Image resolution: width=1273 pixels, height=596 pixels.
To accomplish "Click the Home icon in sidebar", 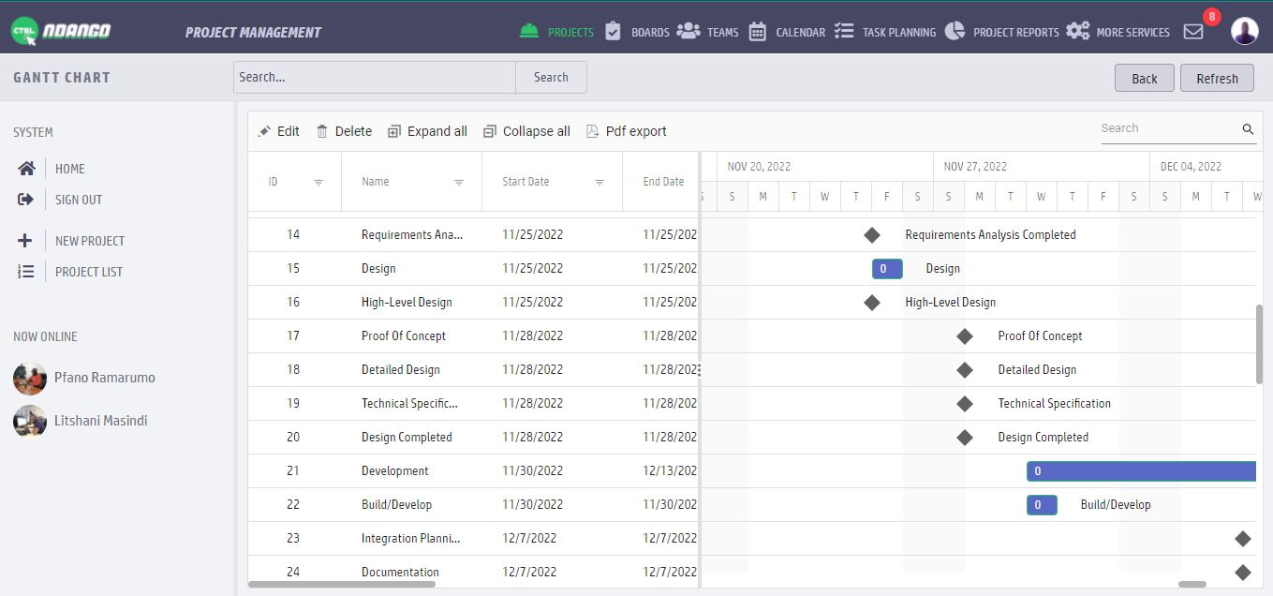I will 26,169.
